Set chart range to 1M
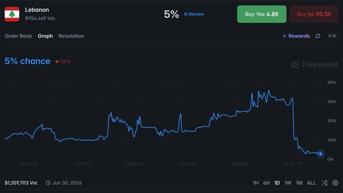Image resolution: width=343 pixels, height=193 pixels. coord(299,183)
